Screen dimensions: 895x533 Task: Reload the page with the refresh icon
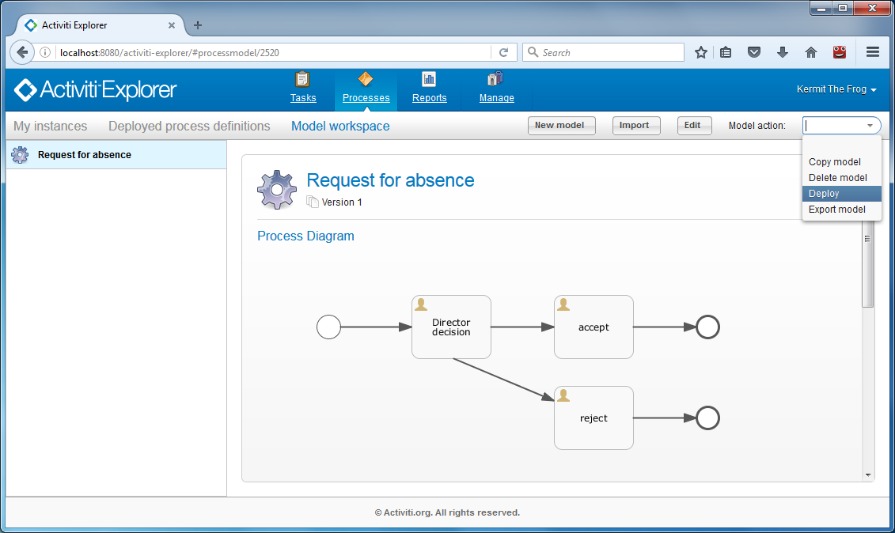[x=503, y=52]
